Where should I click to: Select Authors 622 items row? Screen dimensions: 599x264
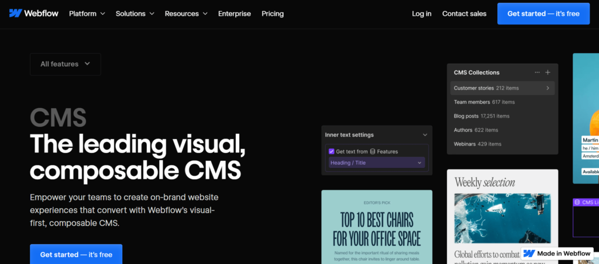point(502,130)
